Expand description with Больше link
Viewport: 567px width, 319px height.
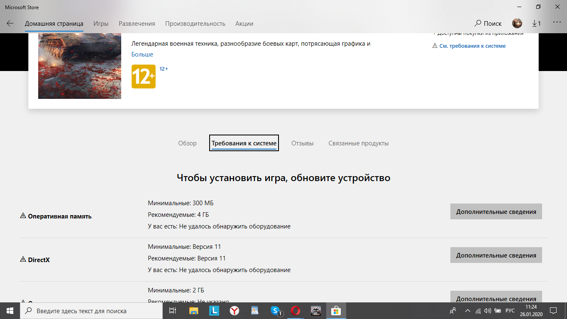click(x=142, y=54)
